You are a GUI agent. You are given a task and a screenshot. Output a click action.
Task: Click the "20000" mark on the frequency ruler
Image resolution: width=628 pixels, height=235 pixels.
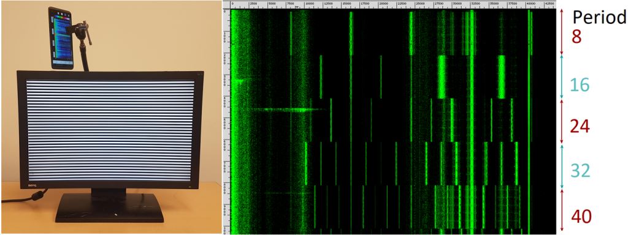click(x=384, y=4)
